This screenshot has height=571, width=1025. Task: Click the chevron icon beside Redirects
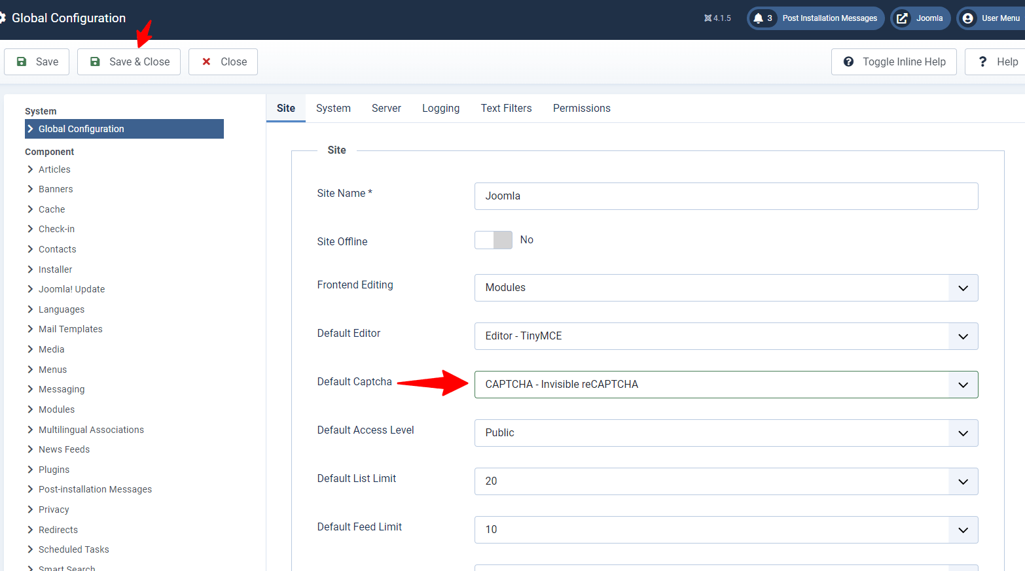click(x=30, y=530)
